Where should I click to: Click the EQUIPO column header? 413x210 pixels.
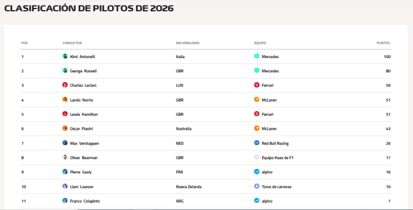pyautogui.click(x=260, y=43)
